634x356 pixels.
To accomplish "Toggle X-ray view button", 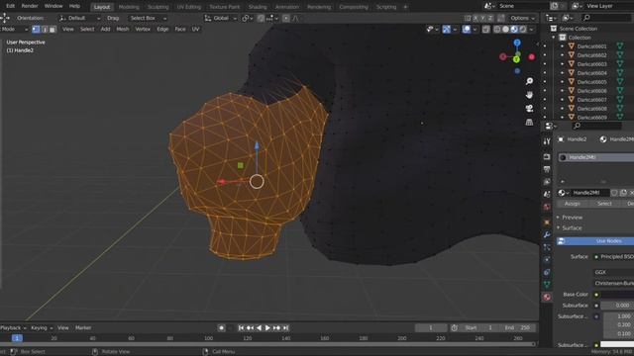I will click(x=485, y=29).
